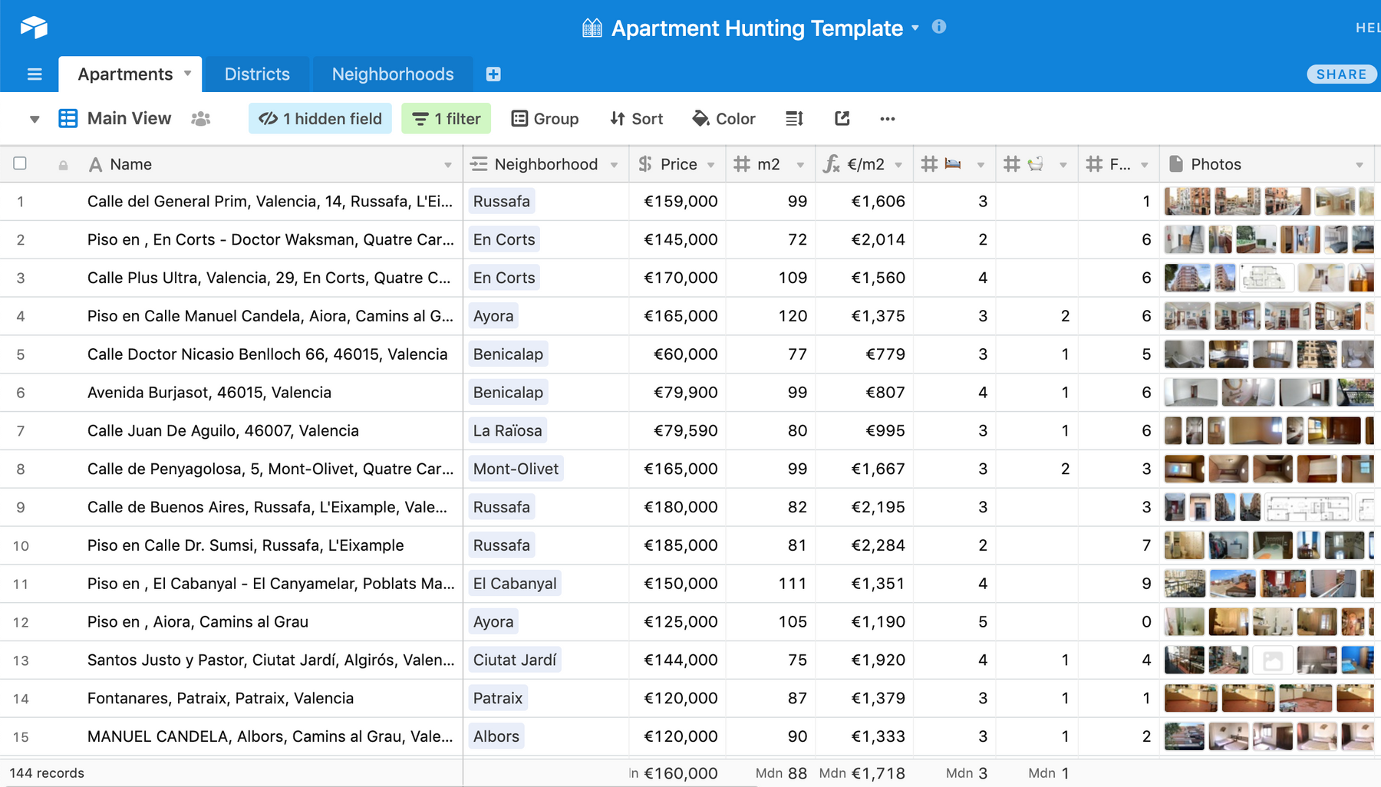Open the Color records option
This screenshot has width=1381, height=787.
click(723, 119)
